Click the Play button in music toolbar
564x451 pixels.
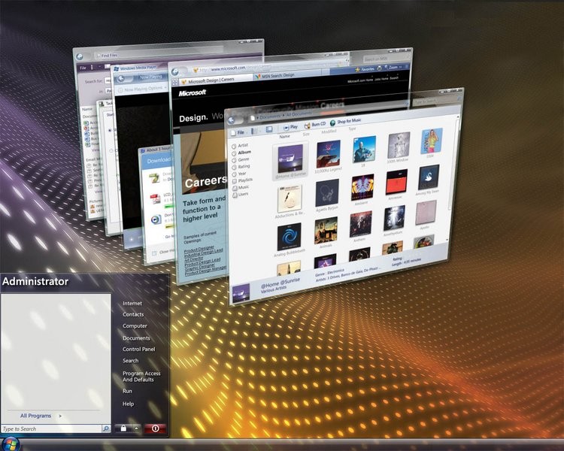pos(290,128)
